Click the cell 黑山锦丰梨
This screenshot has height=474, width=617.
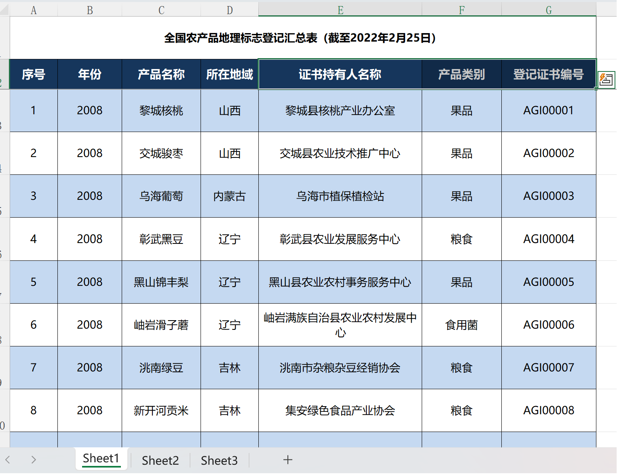(x=161, y=282)
